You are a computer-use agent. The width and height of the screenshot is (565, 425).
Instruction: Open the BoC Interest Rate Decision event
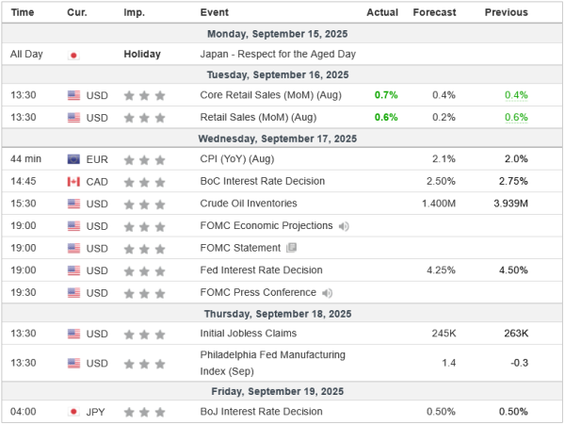coord(261,181)
